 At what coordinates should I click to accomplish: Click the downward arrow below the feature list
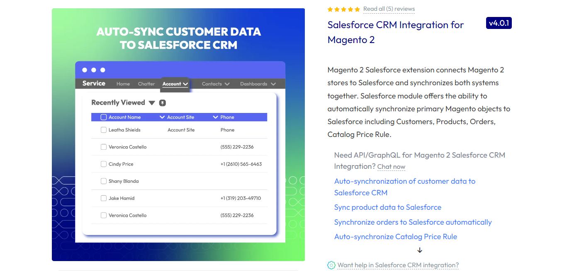(x=419, y=250)
